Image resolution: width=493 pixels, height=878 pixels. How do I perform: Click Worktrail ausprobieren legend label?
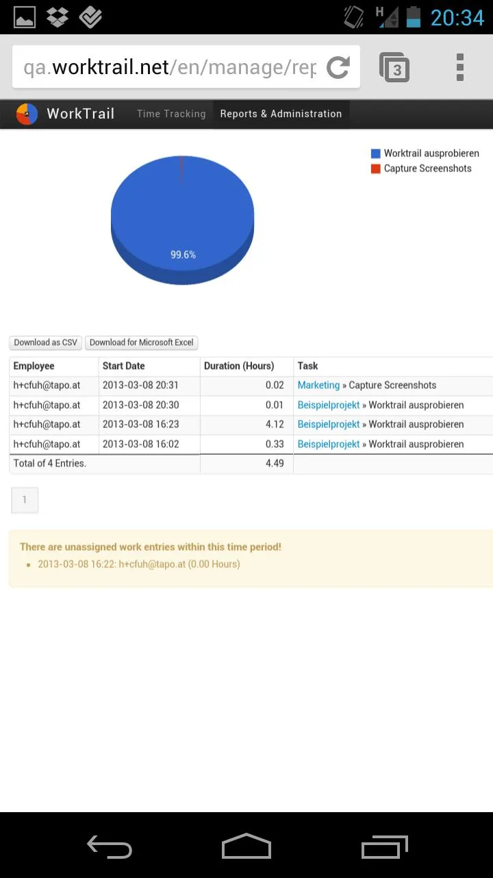(431, 154)
